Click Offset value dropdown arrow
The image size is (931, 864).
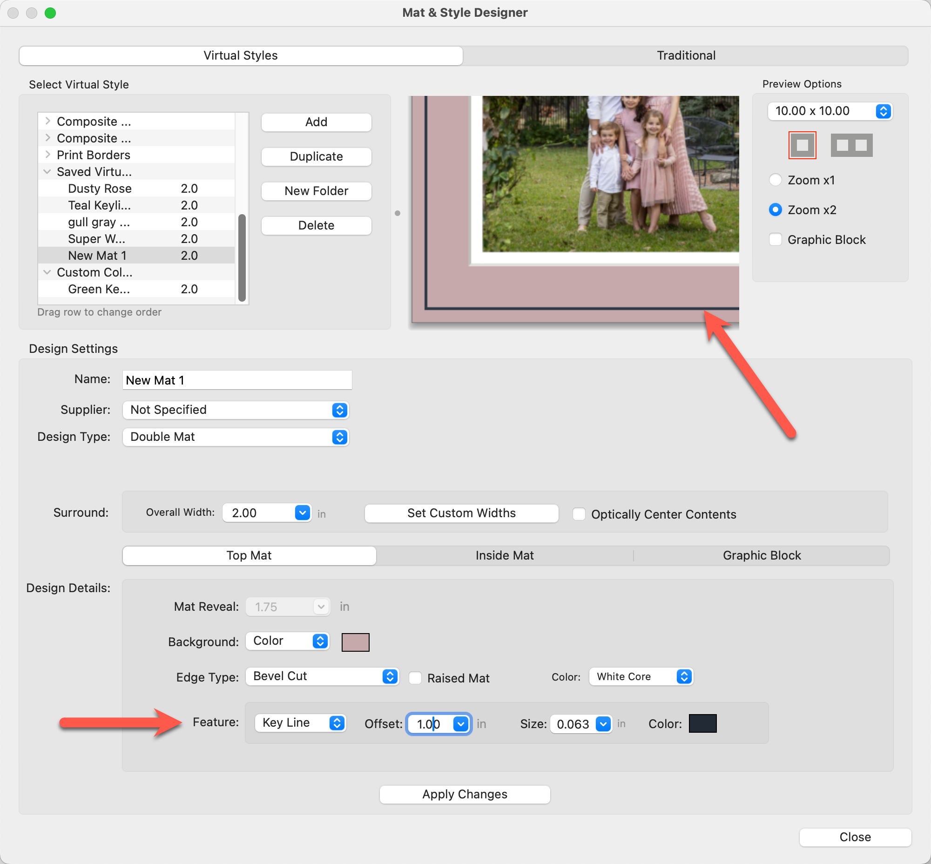click(x=460, y=724)
